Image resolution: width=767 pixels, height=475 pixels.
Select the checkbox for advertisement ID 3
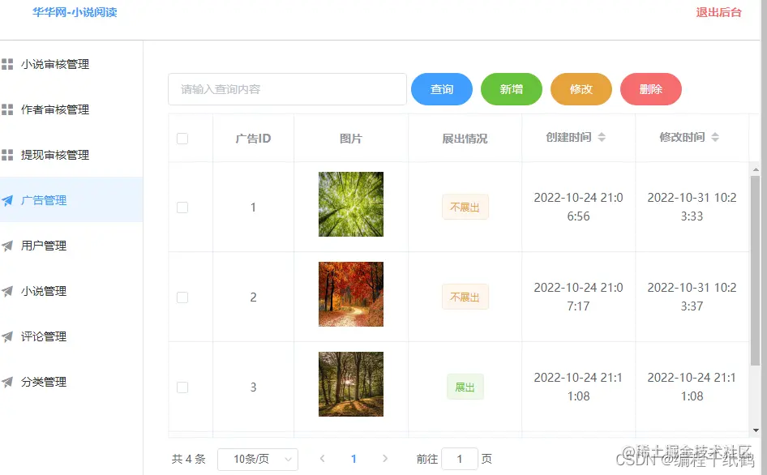[182, 387]
